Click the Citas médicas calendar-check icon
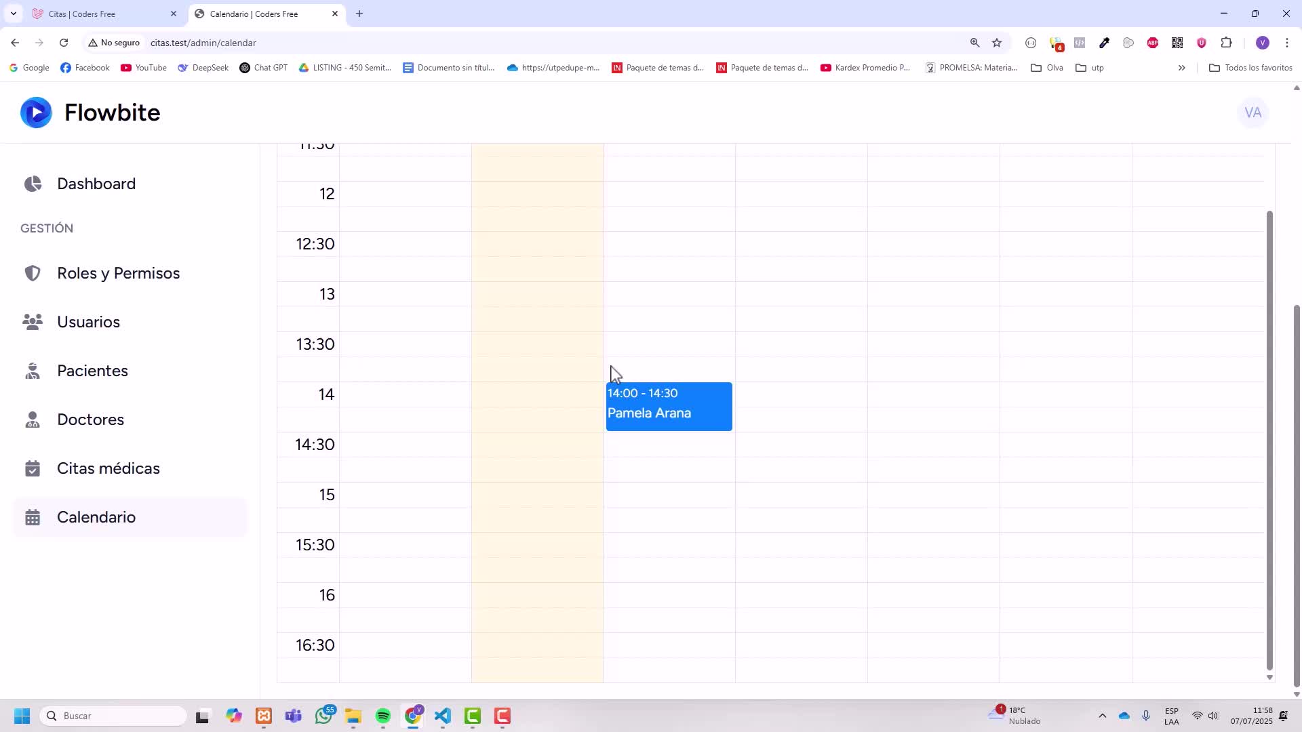Image resolution: width=1302 pixels, height=732 pixels. pyautogui.click(x=33, y=468)
